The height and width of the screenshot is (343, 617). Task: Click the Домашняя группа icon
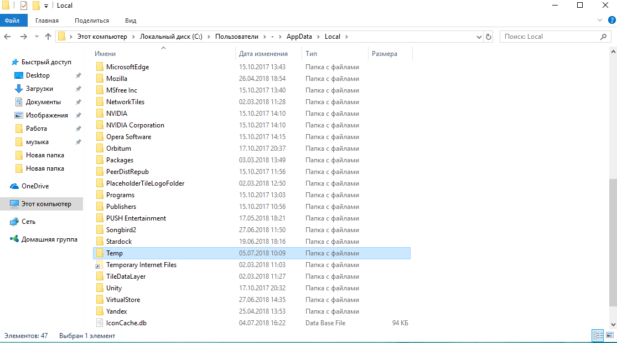(14, 239)
